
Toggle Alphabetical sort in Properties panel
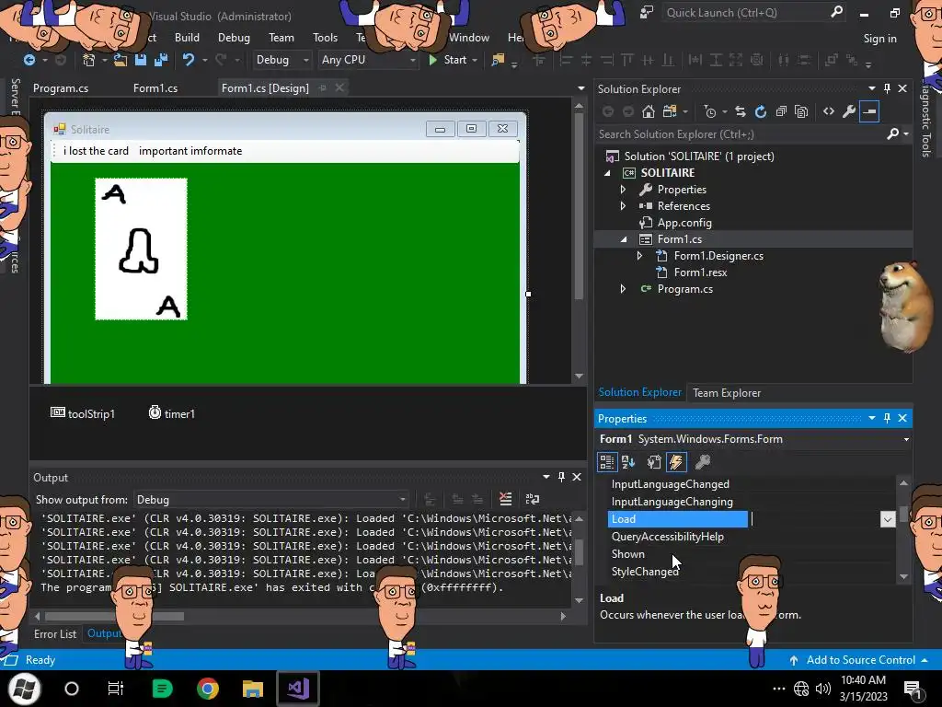click(628, 462)
